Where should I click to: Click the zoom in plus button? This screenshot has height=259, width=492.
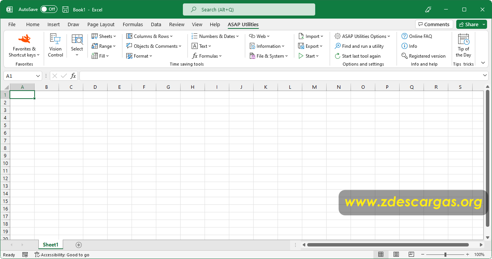click(x=467, y=254)
